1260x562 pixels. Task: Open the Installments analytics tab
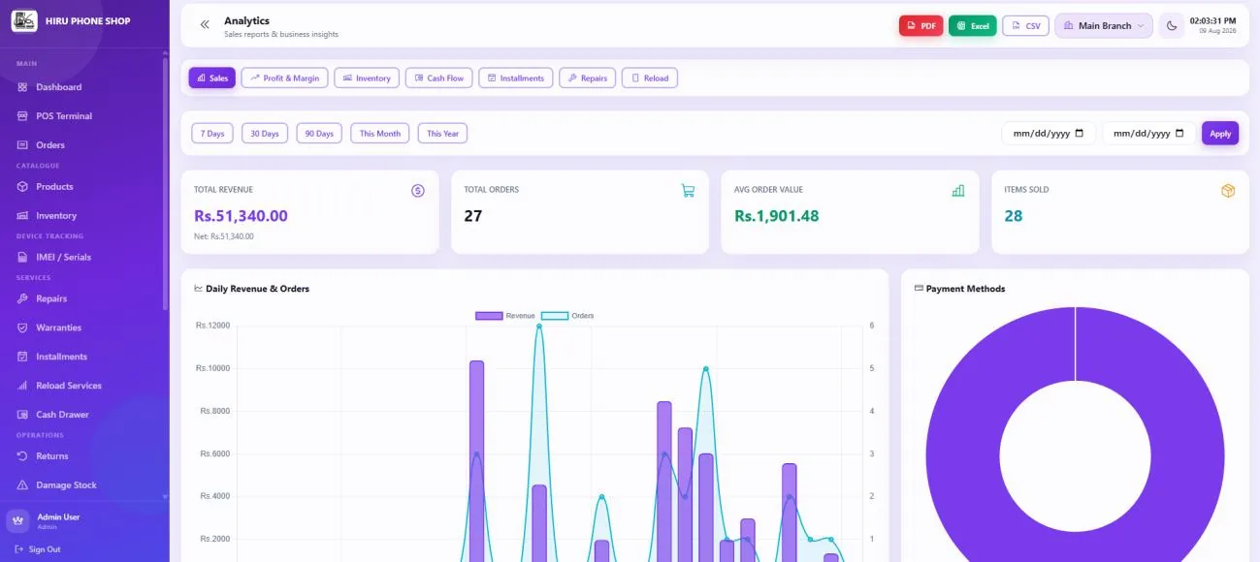point(516,78)
